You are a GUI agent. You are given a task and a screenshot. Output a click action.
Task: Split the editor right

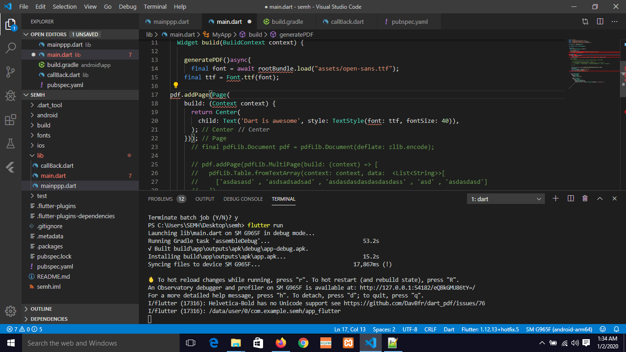click(x=600, y=22)
